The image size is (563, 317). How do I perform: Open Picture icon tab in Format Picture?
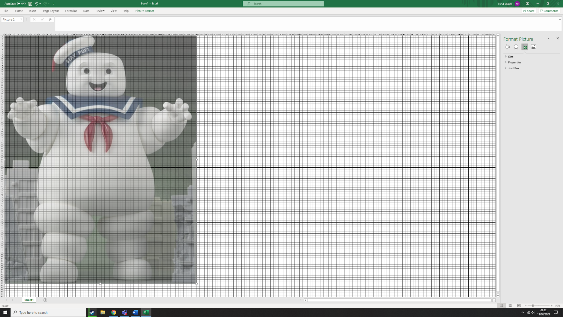click(x=533, y=47)
